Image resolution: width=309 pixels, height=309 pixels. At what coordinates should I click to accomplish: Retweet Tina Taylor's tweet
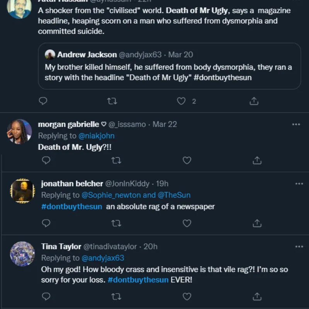pyautogui.click(x=116, y=296)
